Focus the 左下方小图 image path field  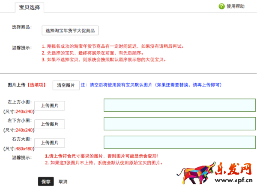coord(179,124)
